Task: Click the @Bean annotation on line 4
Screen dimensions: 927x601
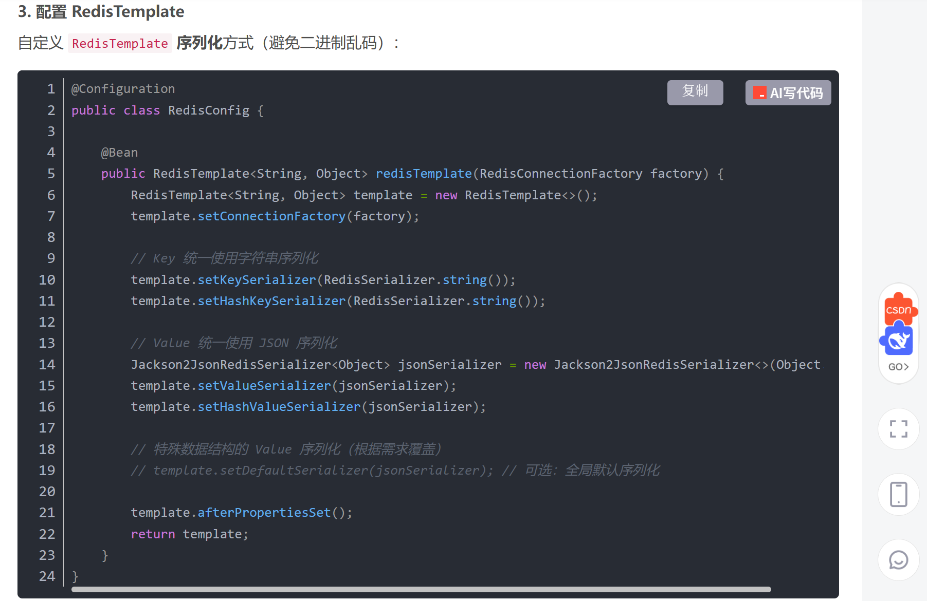Action: click(119, 153)
